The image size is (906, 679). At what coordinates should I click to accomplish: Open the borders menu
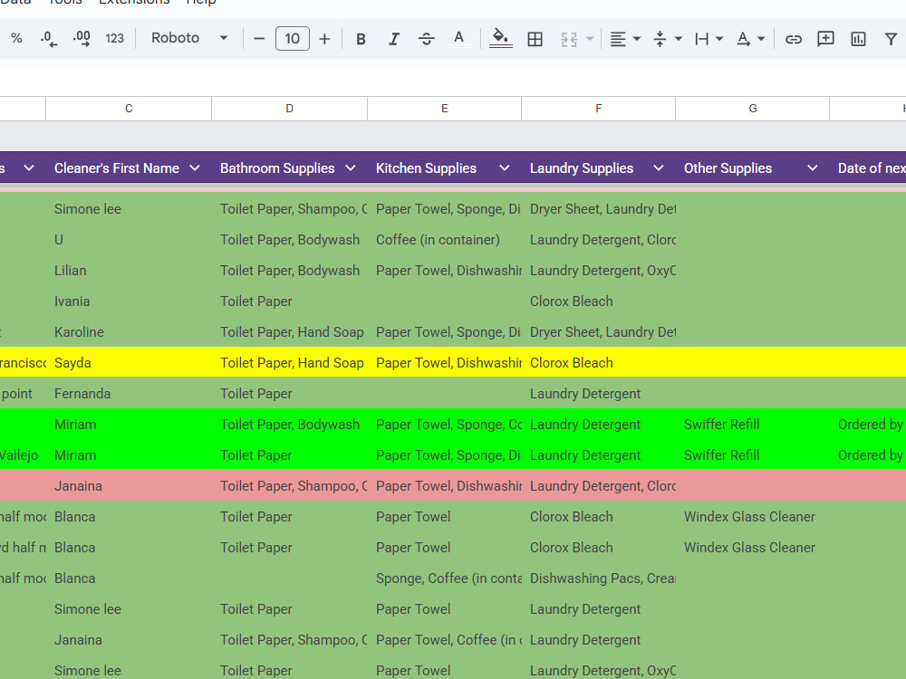click(x=535, y=39)
